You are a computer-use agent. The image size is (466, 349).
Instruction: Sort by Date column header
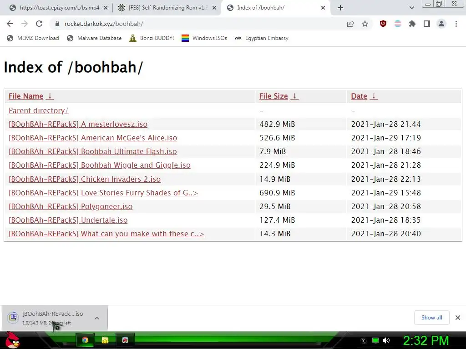pyautogui.click(x=364, y=96)
